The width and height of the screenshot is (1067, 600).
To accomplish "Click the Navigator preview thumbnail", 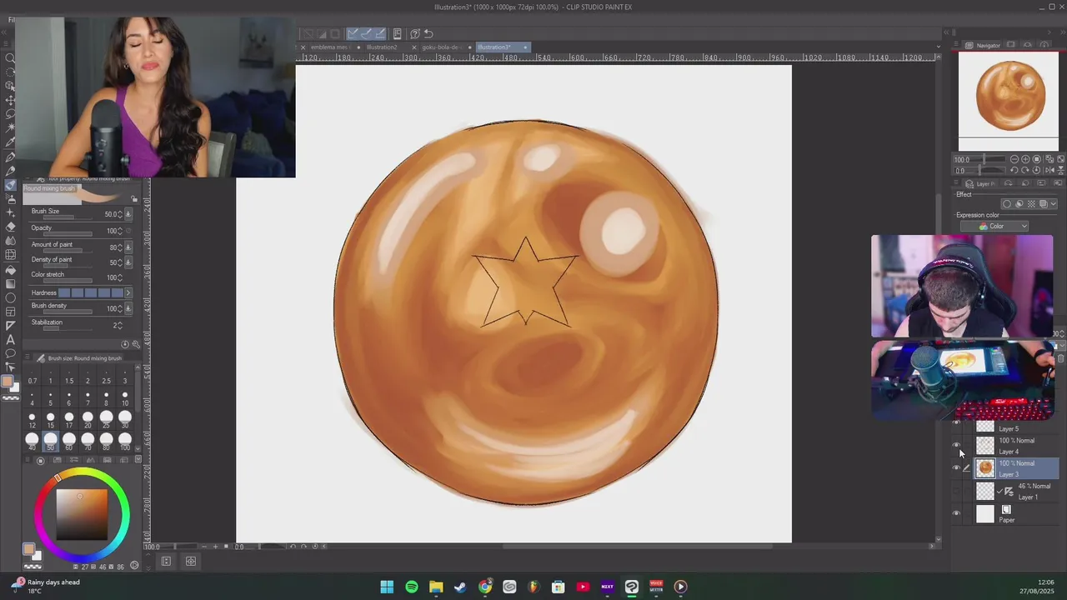I will tap(1009, 102).
